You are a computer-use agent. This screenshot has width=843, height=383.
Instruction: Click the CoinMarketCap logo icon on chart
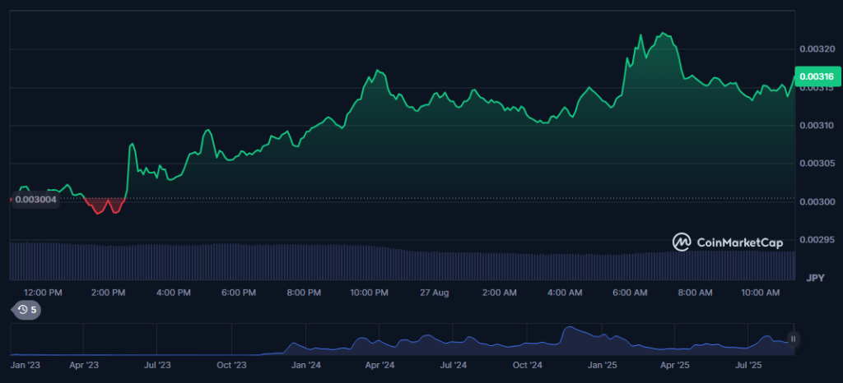point(682,242)
